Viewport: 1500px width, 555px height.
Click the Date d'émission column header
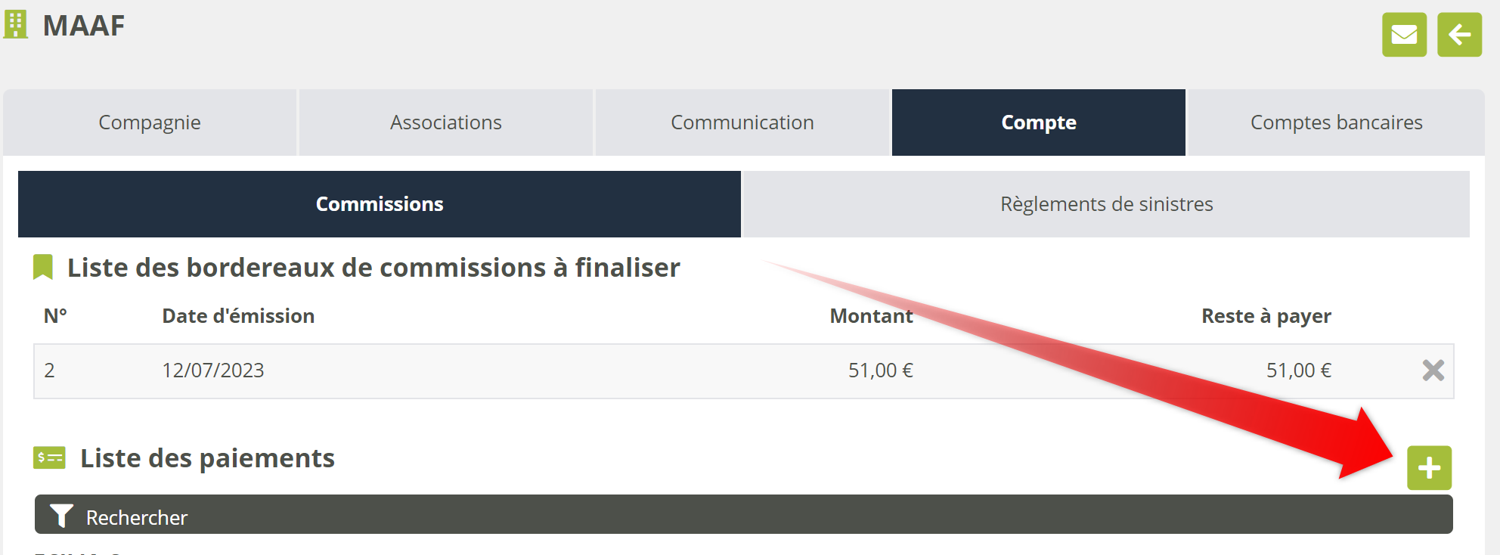[x=238, y=316]
